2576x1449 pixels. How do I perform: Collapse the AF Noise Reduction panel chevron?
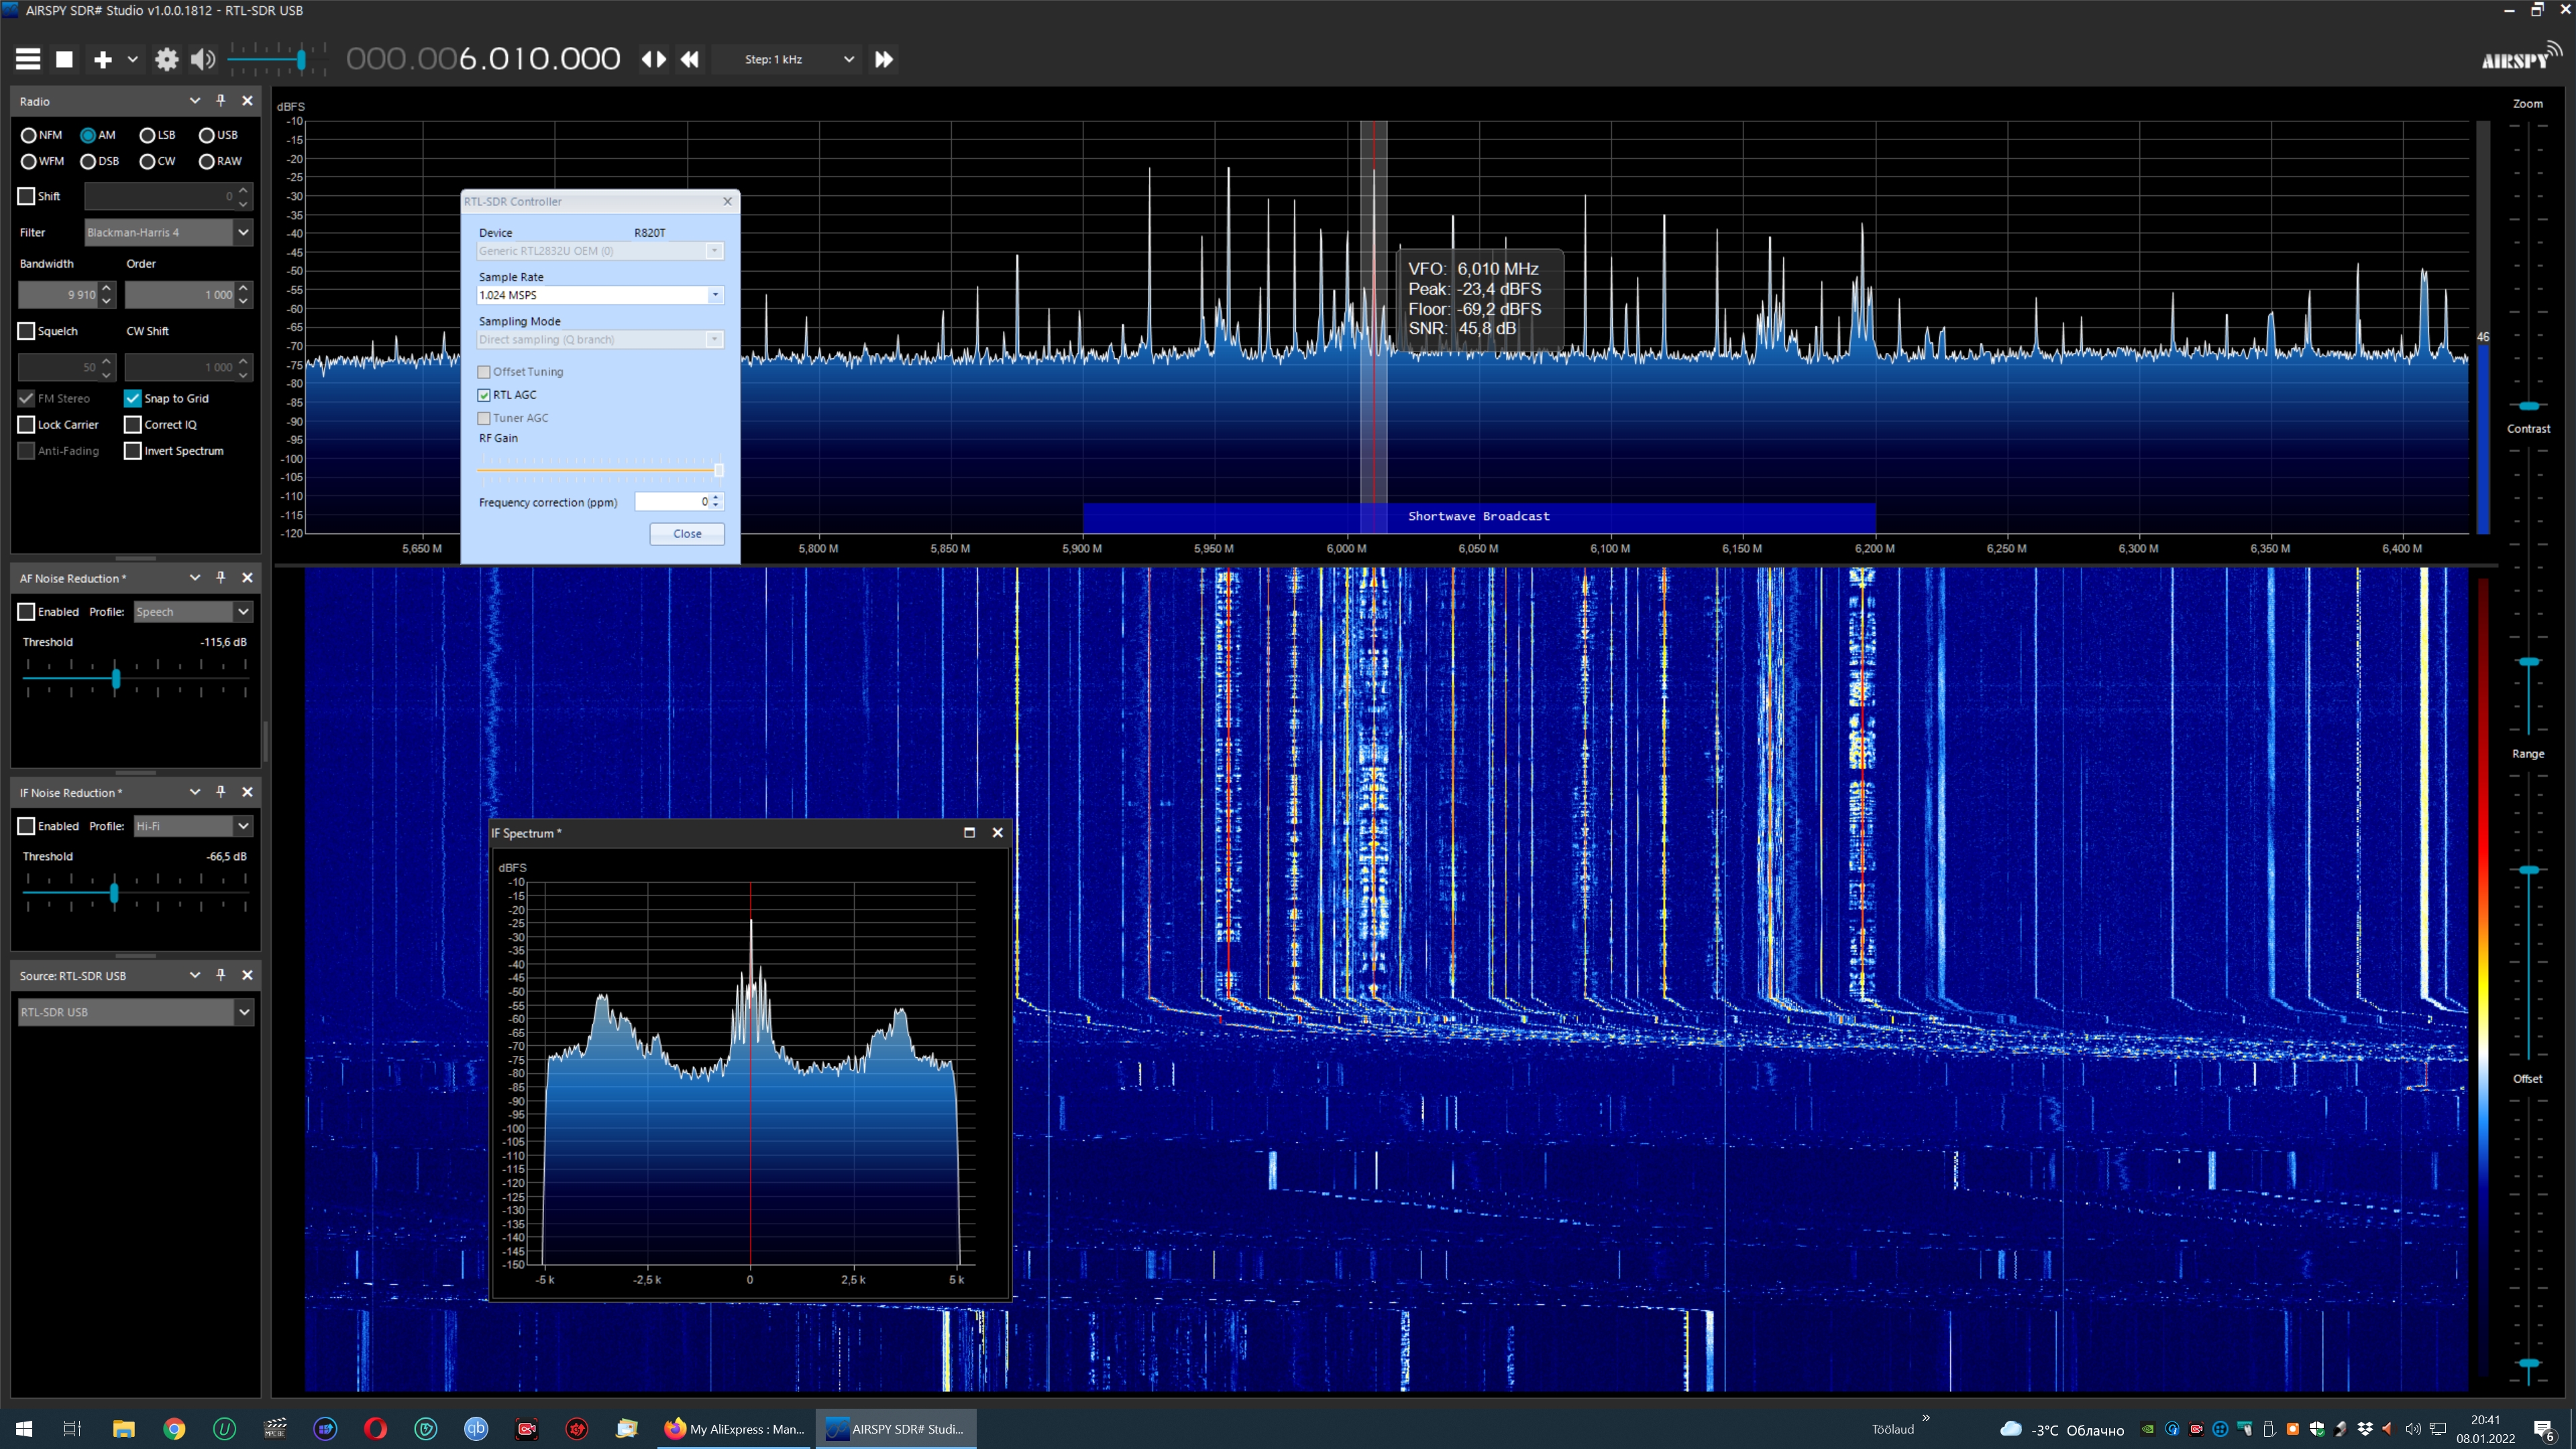tap(195, 577)
